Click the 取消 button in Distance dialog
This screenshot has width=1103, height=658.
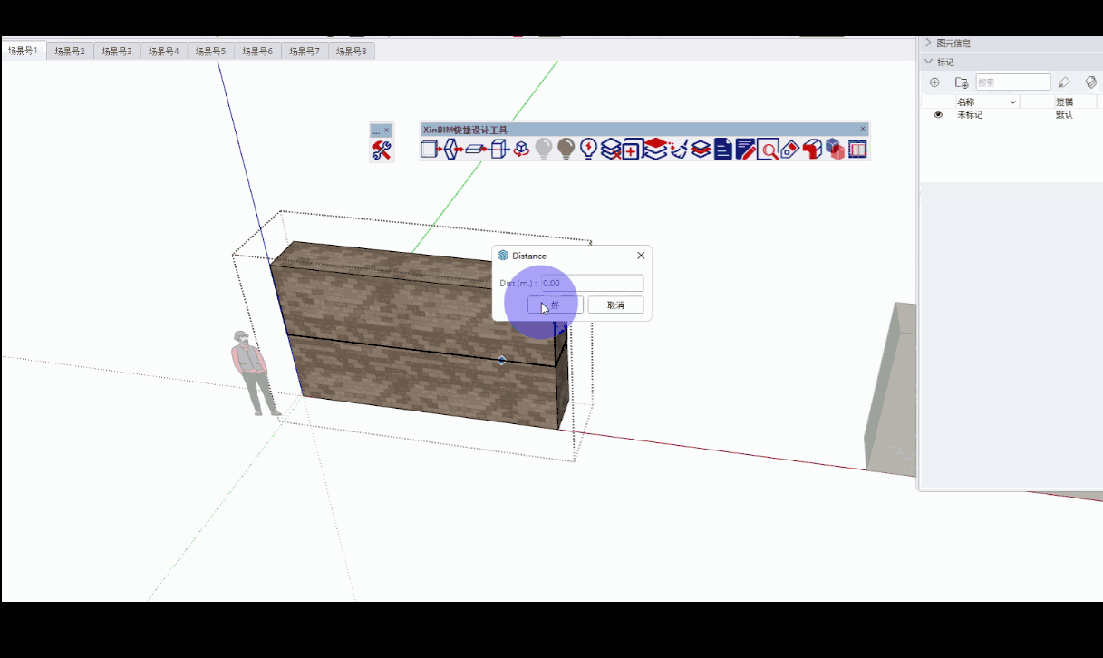(615, 305)
